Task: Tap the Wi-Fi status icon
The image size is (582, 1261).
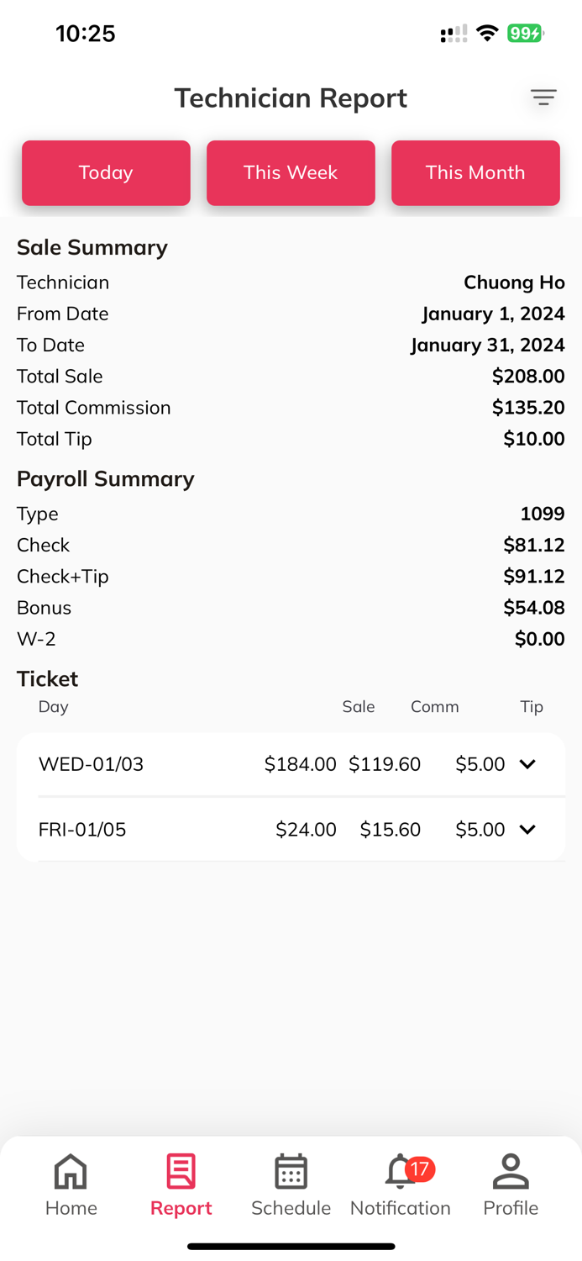Action: tap(486, 34)
